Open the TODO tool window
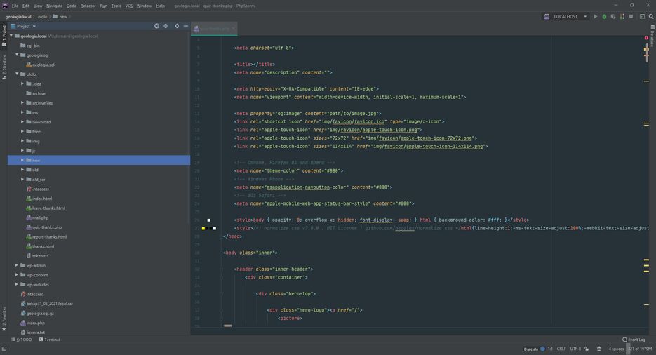The height and width of the screenshot is (355, 656). click(22, 340)
